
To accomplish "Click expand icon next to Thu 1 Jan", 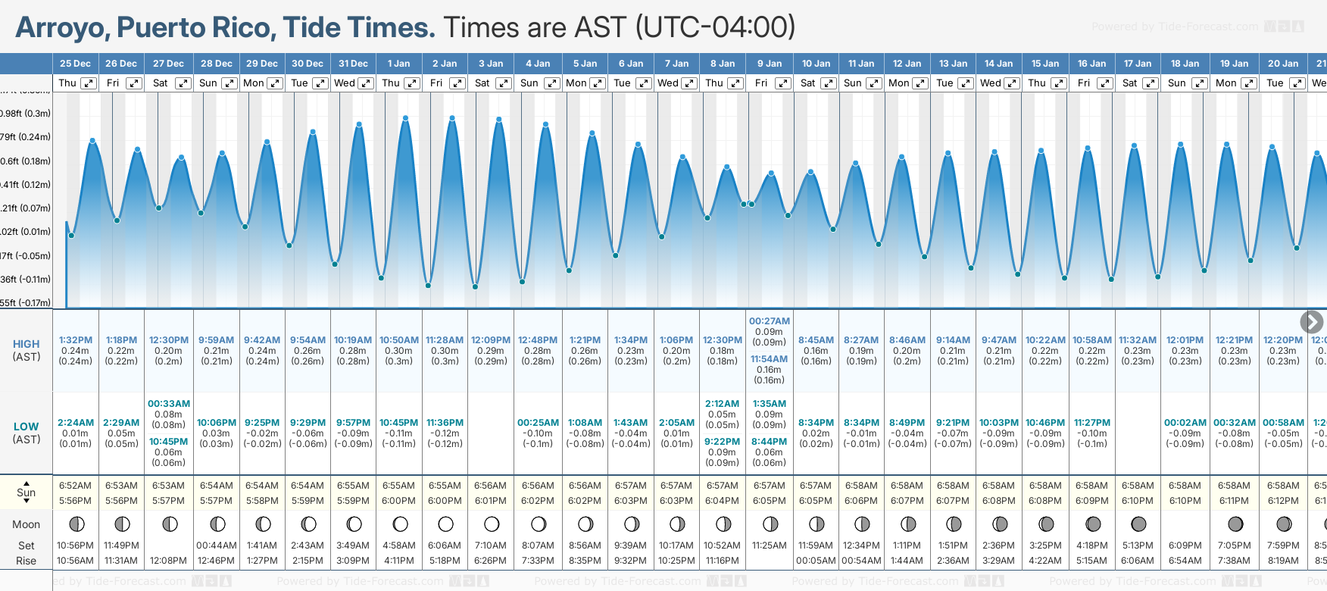I will (412, 83).
